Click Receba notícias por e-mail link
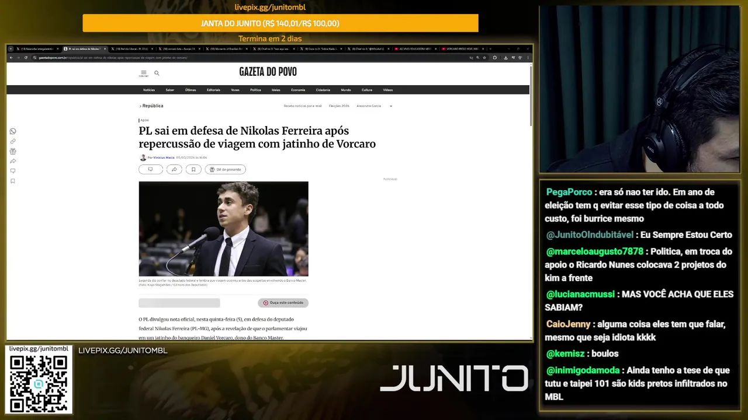748x420 pixels. pos(303,106)
